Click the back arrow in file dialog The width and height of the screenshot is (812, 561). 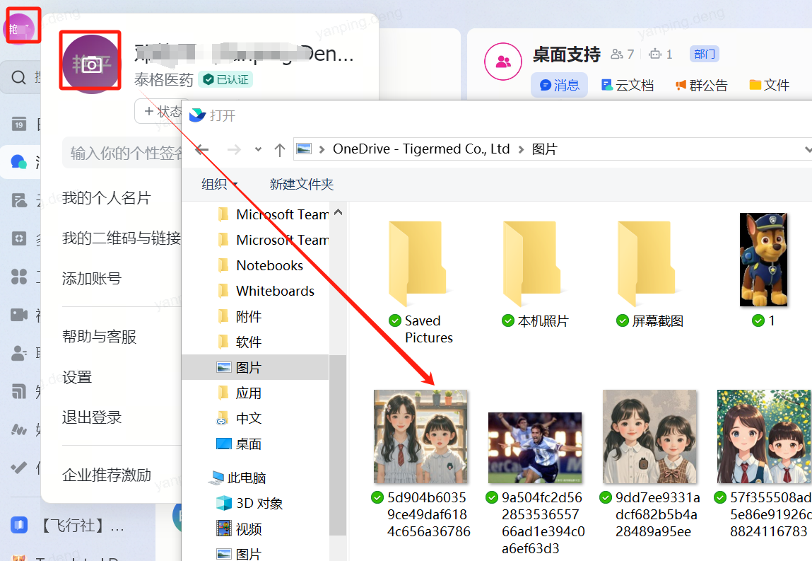tap(202, 149)
